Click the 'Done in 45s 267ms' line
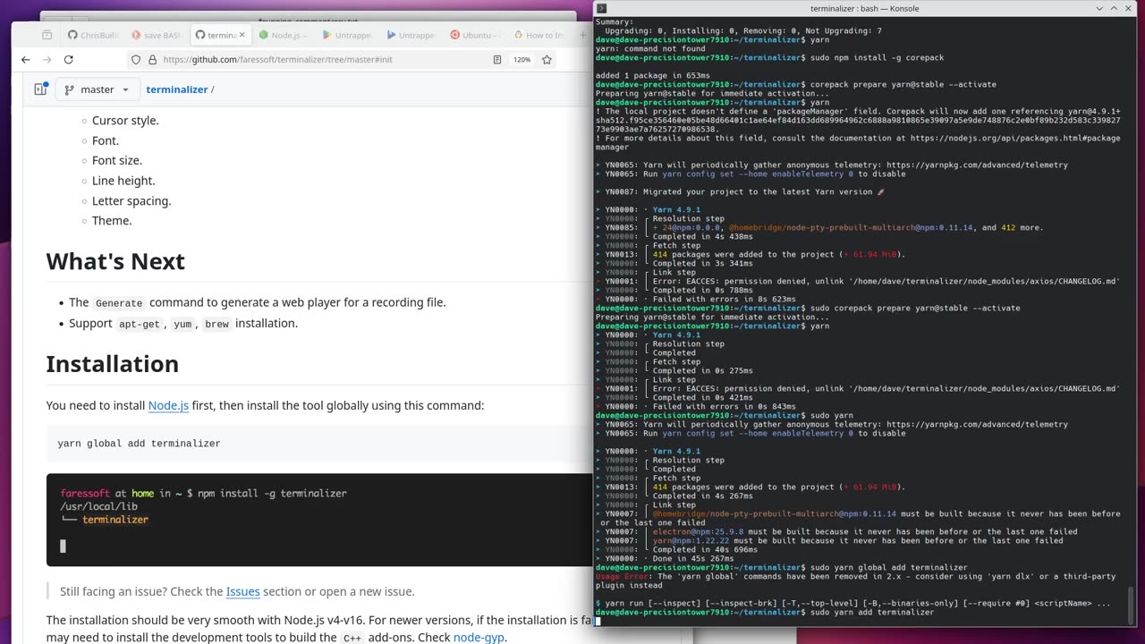The image size is (1145, 644). [x=693, y=558]
